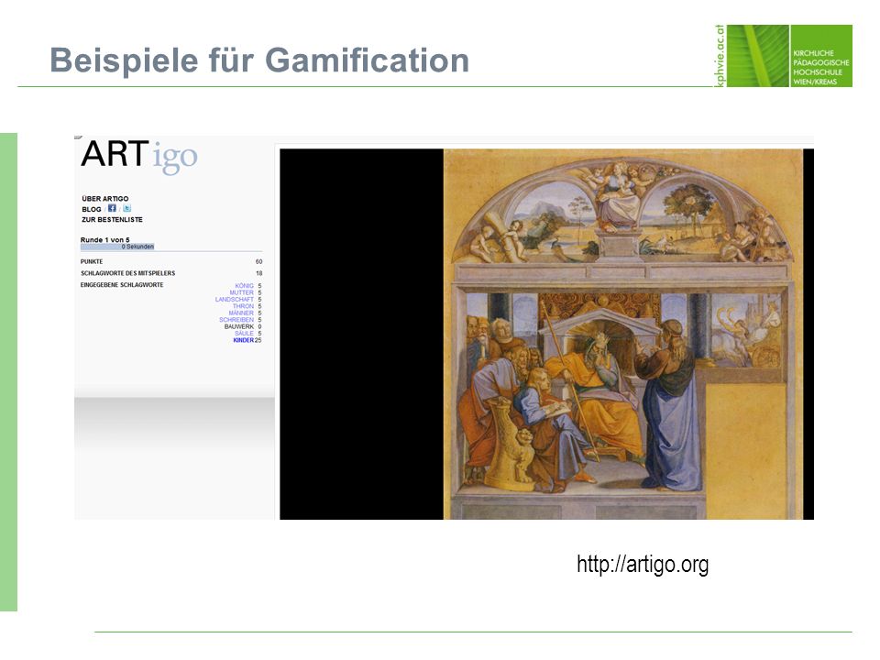Click the fresco painting image

point(623,334)
